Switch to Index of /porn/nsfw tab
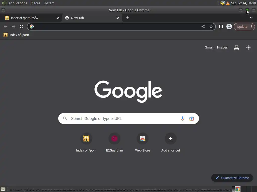The height and width of the screenshot is (192, 257). click(31, 18)
